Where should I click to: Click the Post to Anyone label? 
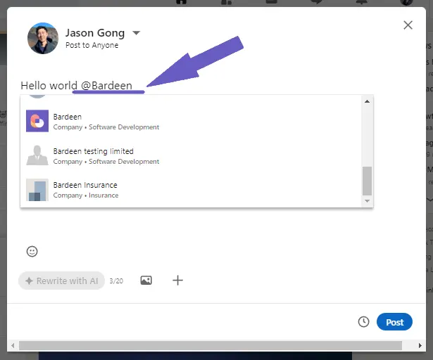tap(92, 45)
